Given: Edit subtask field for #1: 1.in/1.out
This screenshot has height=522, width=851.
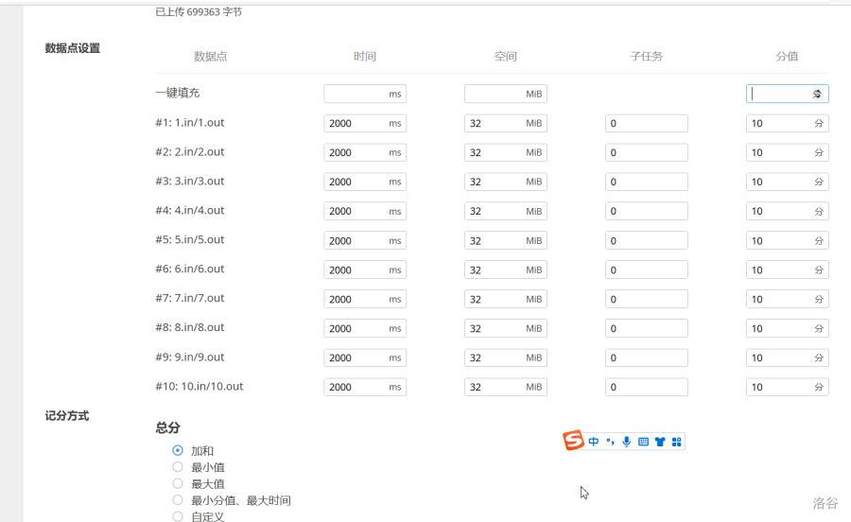Looking at the screenshot, I should pyautogui.click(x=647, y=123).
